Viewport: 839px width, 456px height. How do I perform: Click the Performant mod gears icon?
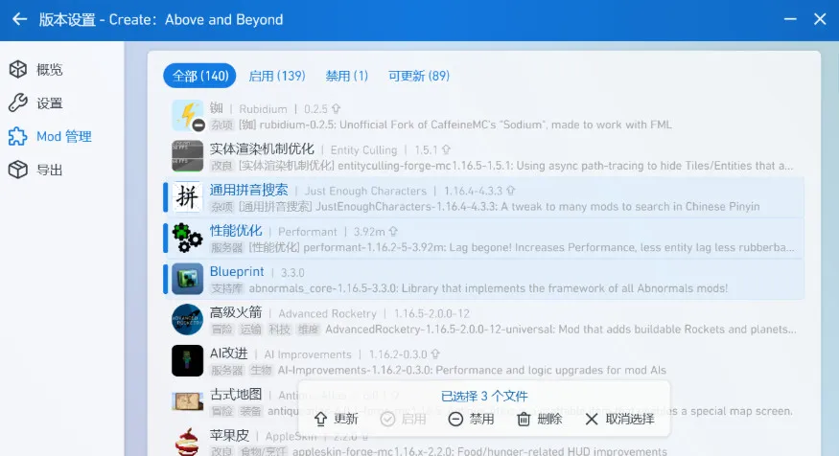187,239
